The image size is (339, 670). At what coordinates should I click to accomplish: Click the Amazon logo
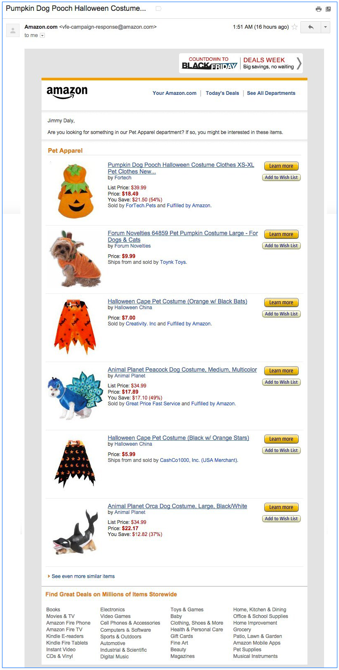[67, 92]
